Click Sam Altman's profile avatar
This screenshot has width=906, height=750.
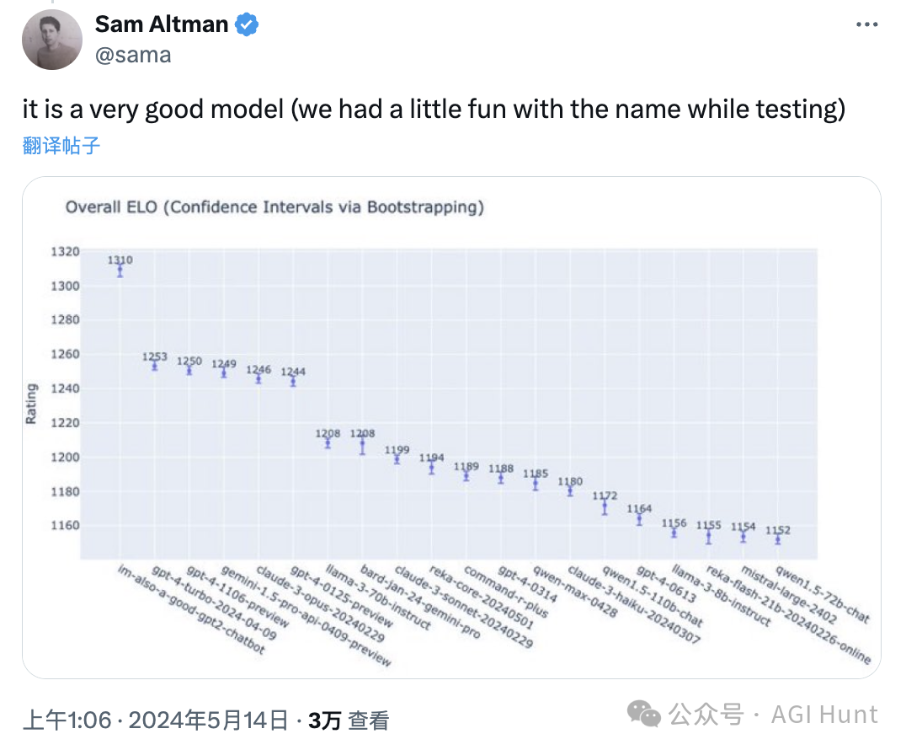(52, 40)
